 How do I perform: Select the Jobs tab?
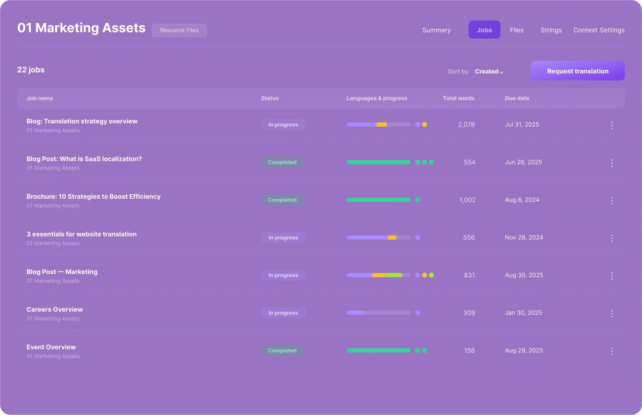coord(484,30)
